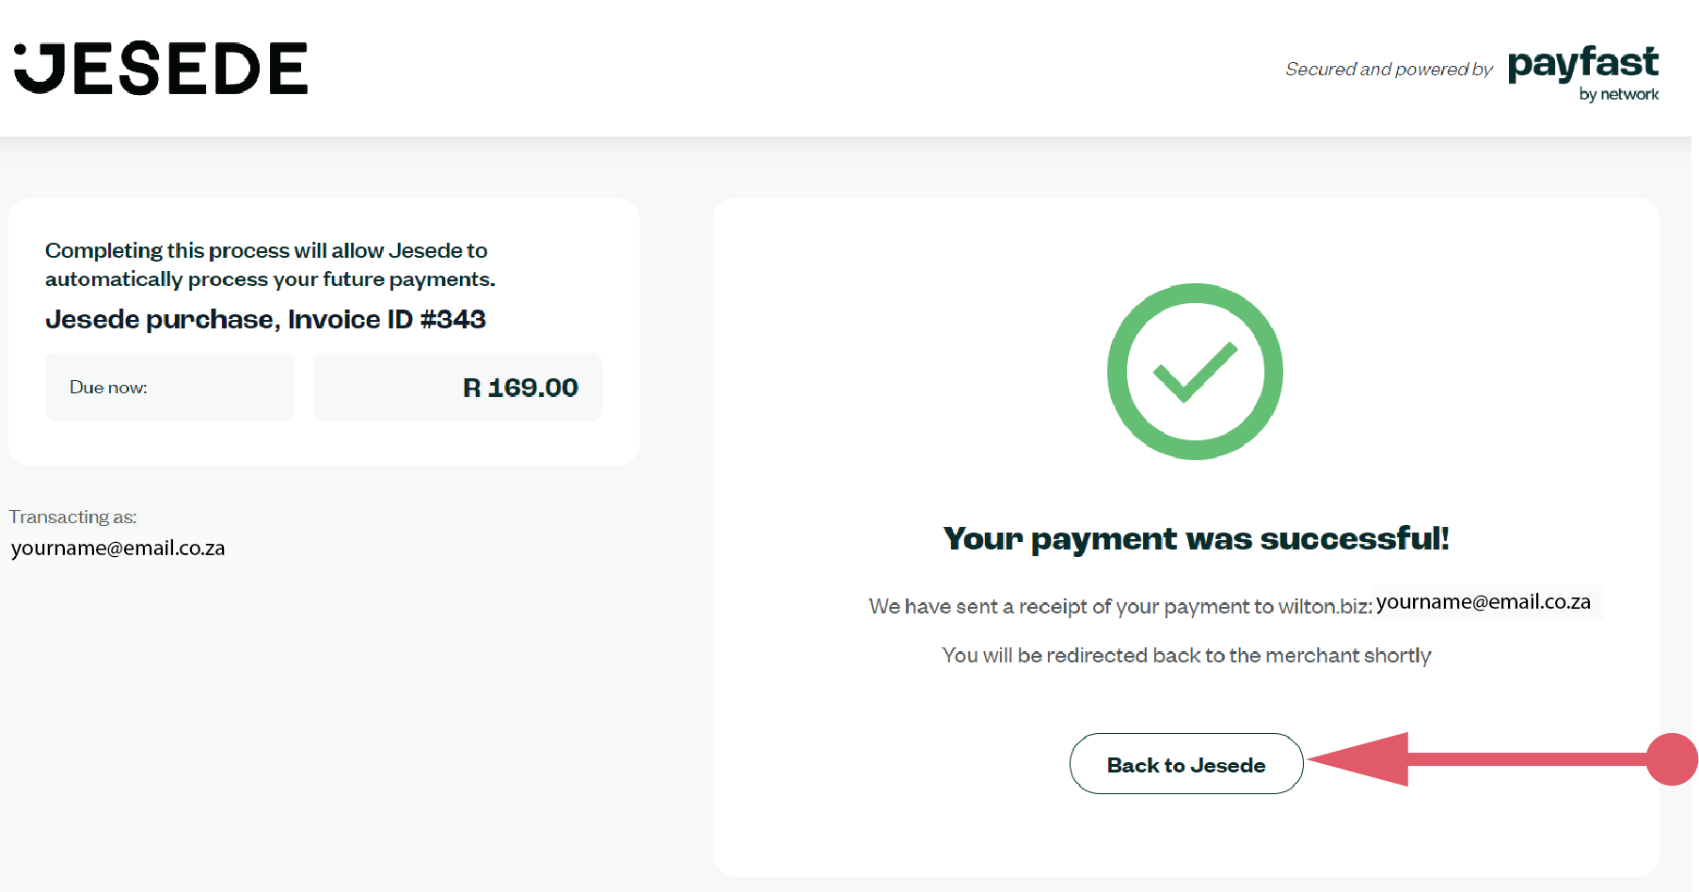Click the red arrow pointing at the button
The height and width of the screenshot is (892, 1699).
1468,759
